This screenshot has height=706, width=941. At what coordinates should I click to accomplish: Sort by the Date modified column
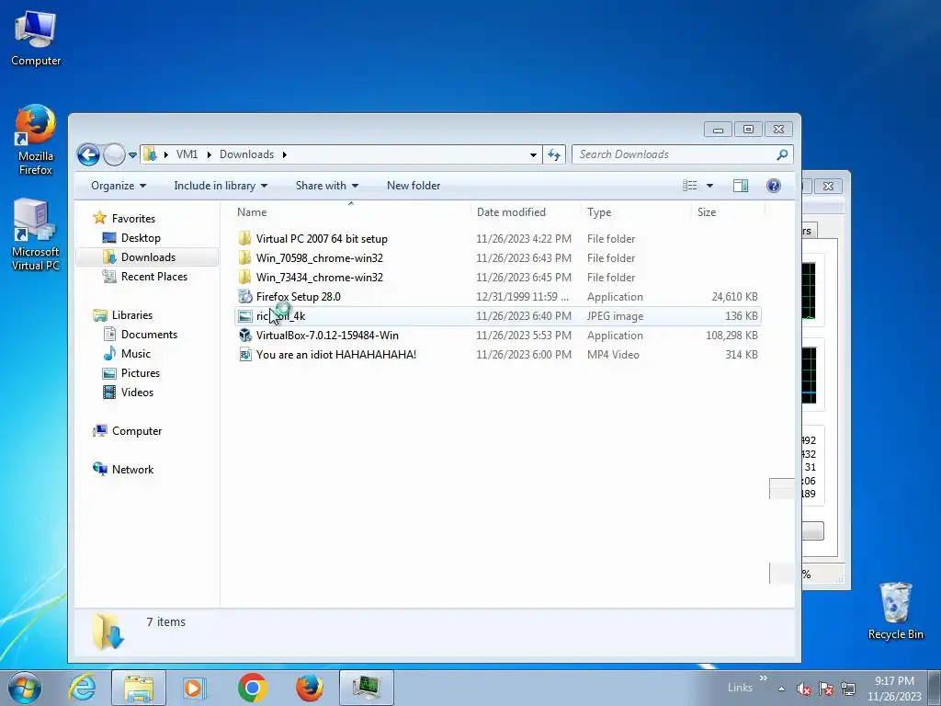526,212
